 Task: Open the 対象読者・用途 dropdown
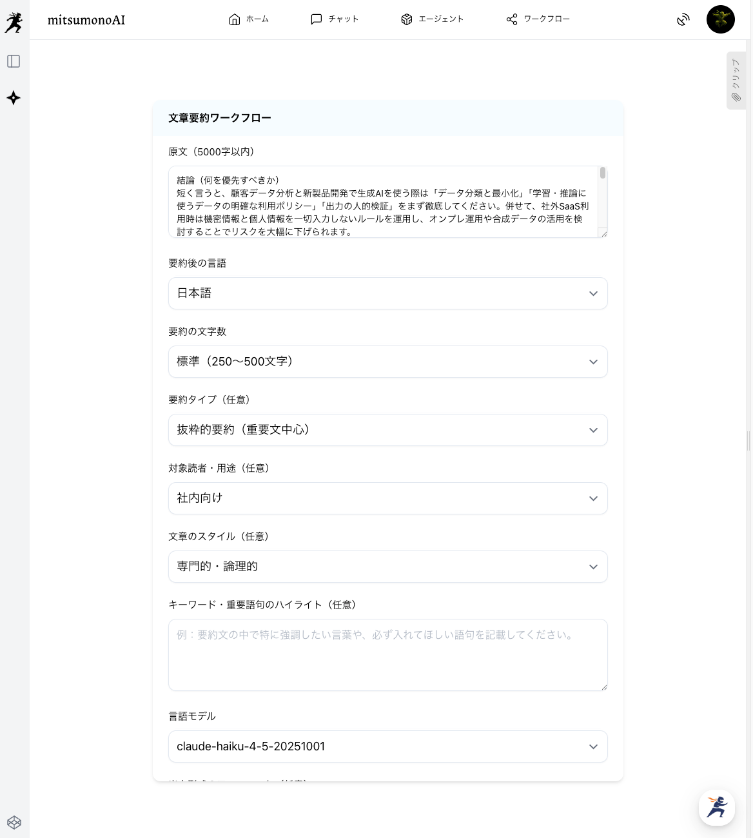[387, 498]
